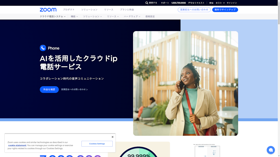Open the プランと料金 menu item

(x=127, y=10)
